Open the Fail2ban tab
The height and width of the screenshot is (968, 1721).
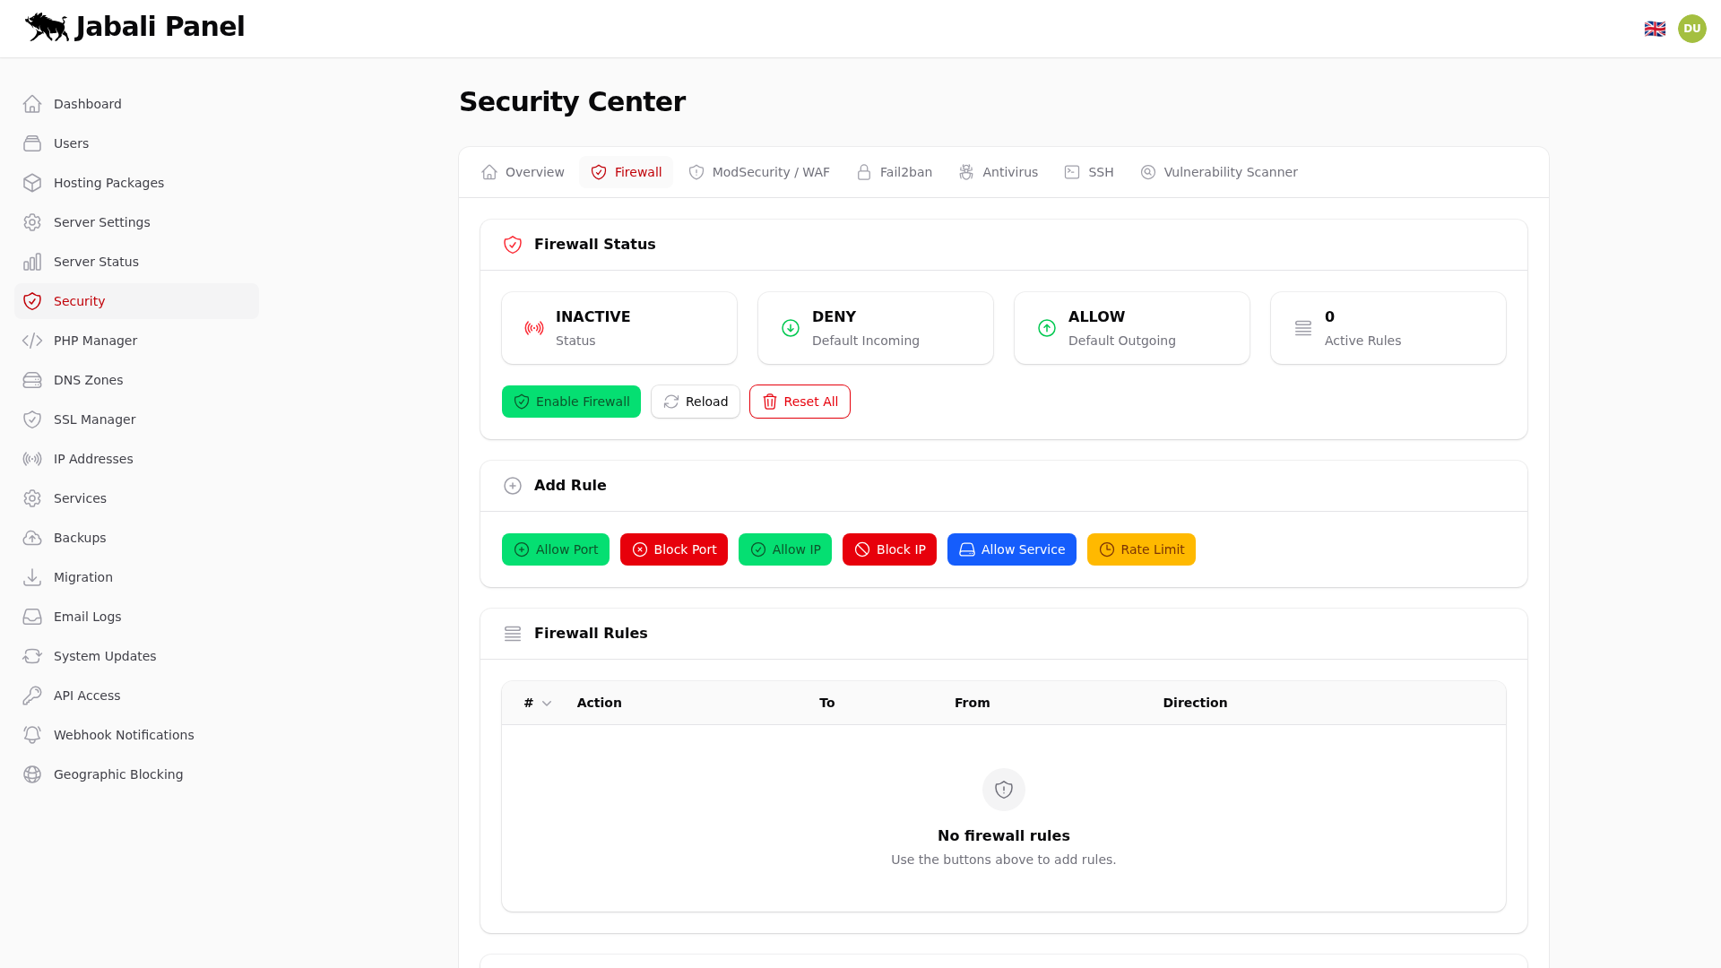pos(895,172)
